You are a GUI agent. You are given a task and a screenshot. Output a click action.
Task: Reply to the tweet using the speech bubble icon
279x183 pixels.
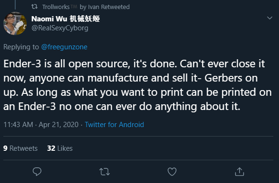coord(37,172)
